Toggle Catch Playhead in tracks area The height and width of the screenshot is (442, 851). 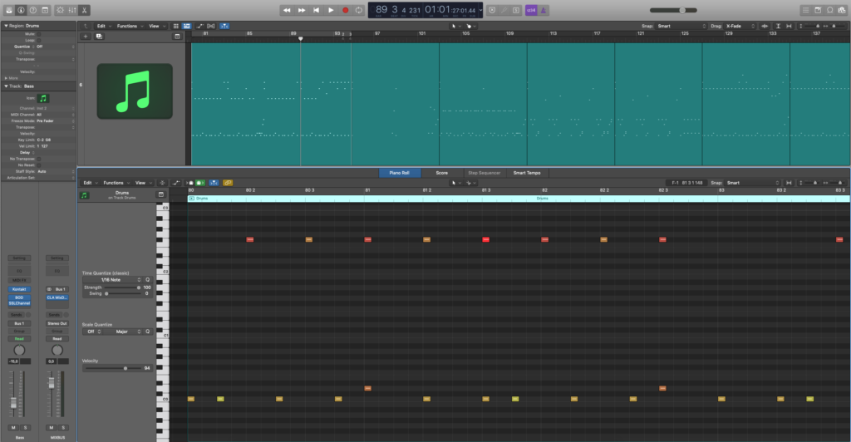click(224, 26)
